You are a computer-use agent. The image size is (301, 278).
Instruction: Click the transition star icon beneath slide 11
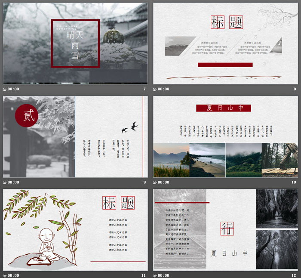click(x=5, y=275)
